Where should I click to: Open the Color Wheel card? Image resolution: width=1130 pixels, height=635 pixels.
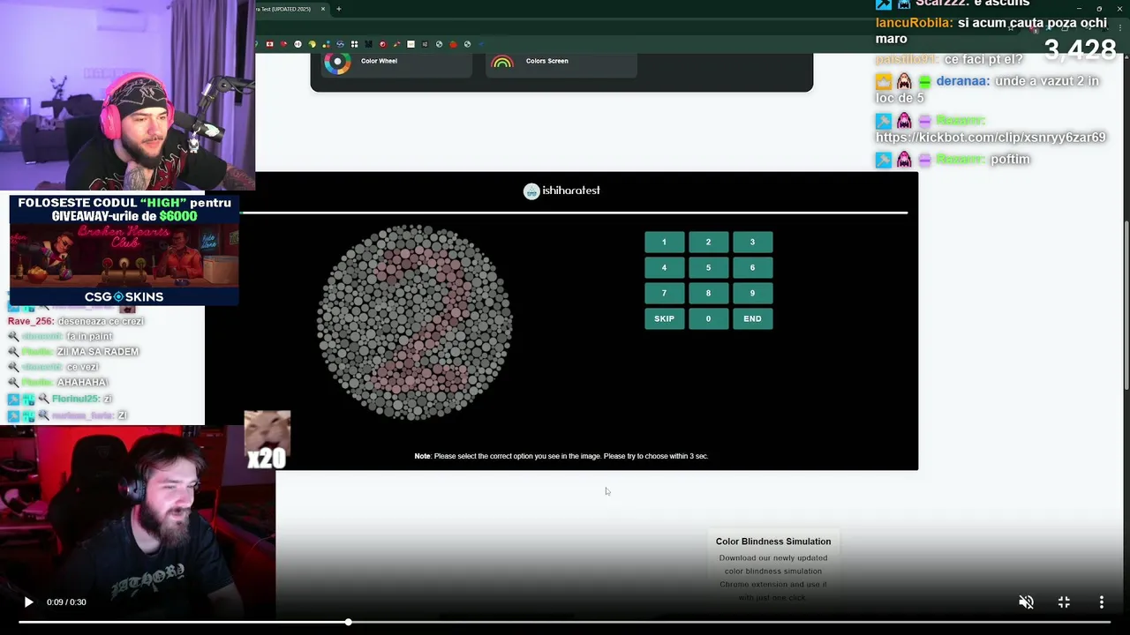pyautogui.click(x=395, y=62)
